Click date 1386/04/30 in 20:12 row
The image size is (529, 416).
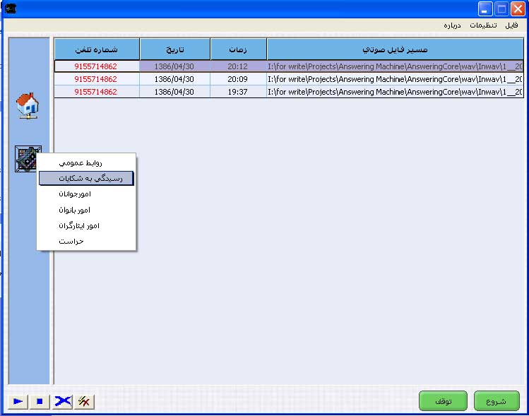tap(174, 66)
